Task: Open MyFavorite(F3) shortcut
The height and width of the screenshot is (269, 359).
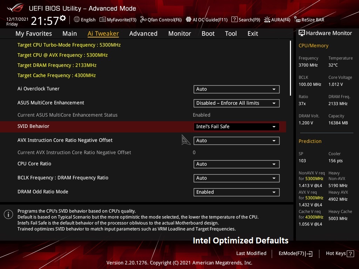Action: pos(118,20)
